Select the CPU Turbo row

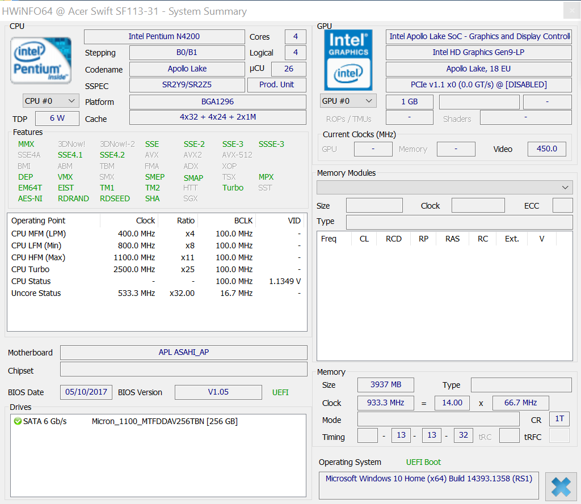click(x=157, y=270)
